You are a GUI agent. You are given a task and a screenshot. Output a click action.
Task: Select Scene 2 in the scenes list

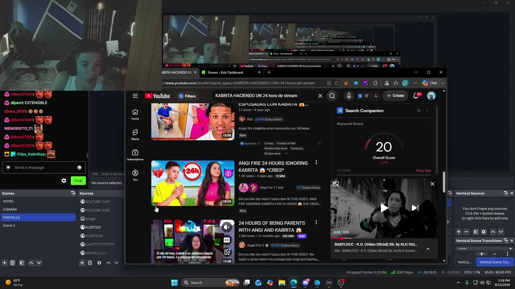pyautogui.click(x=38, y=226)
